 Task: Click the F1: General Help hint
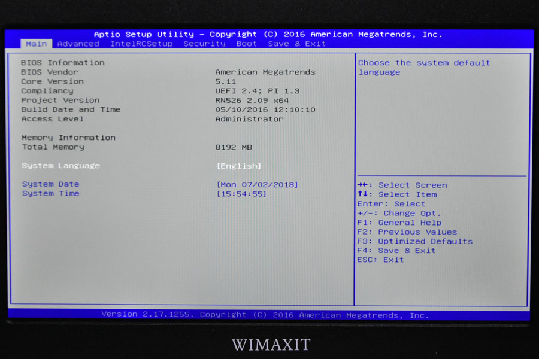399,223
